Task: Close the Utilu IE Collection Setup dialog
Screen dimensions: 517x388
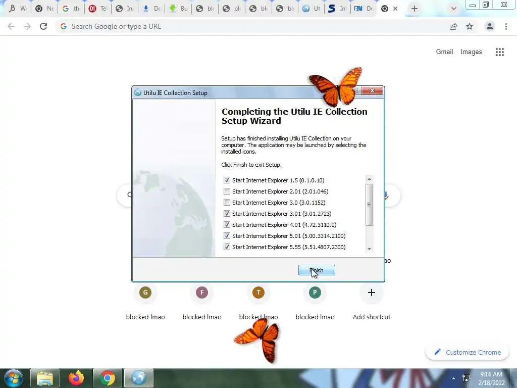Action: pyautogui.click(x=372, y=90)
